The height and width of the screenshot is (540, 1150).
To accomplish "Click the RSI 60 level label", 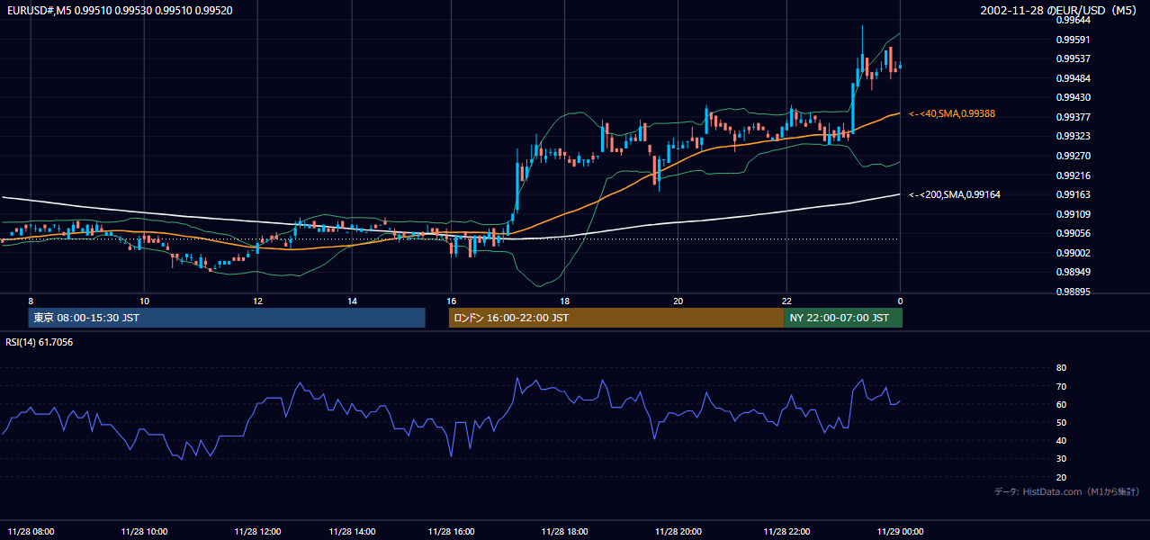I will coord(1061,404).
